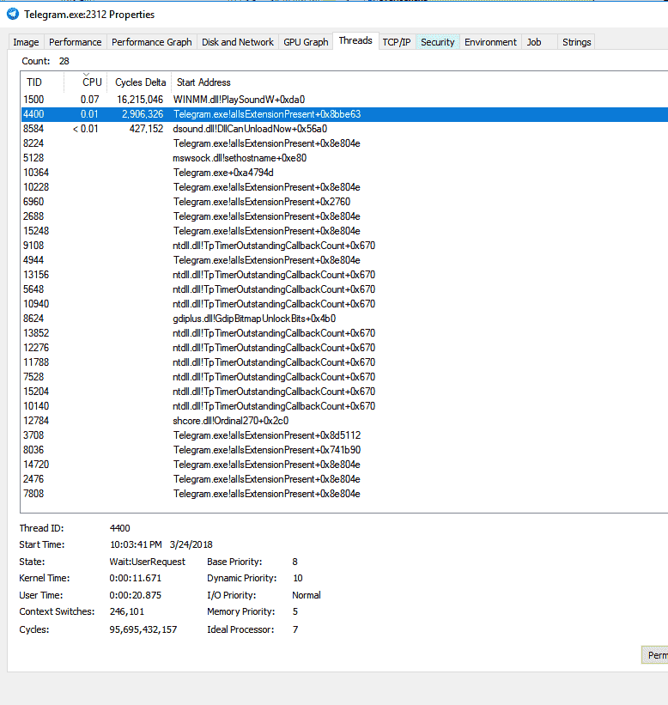Click the partially visible Permissions button
The width and height of the screenshot is (668, 705).
(654, 655)
